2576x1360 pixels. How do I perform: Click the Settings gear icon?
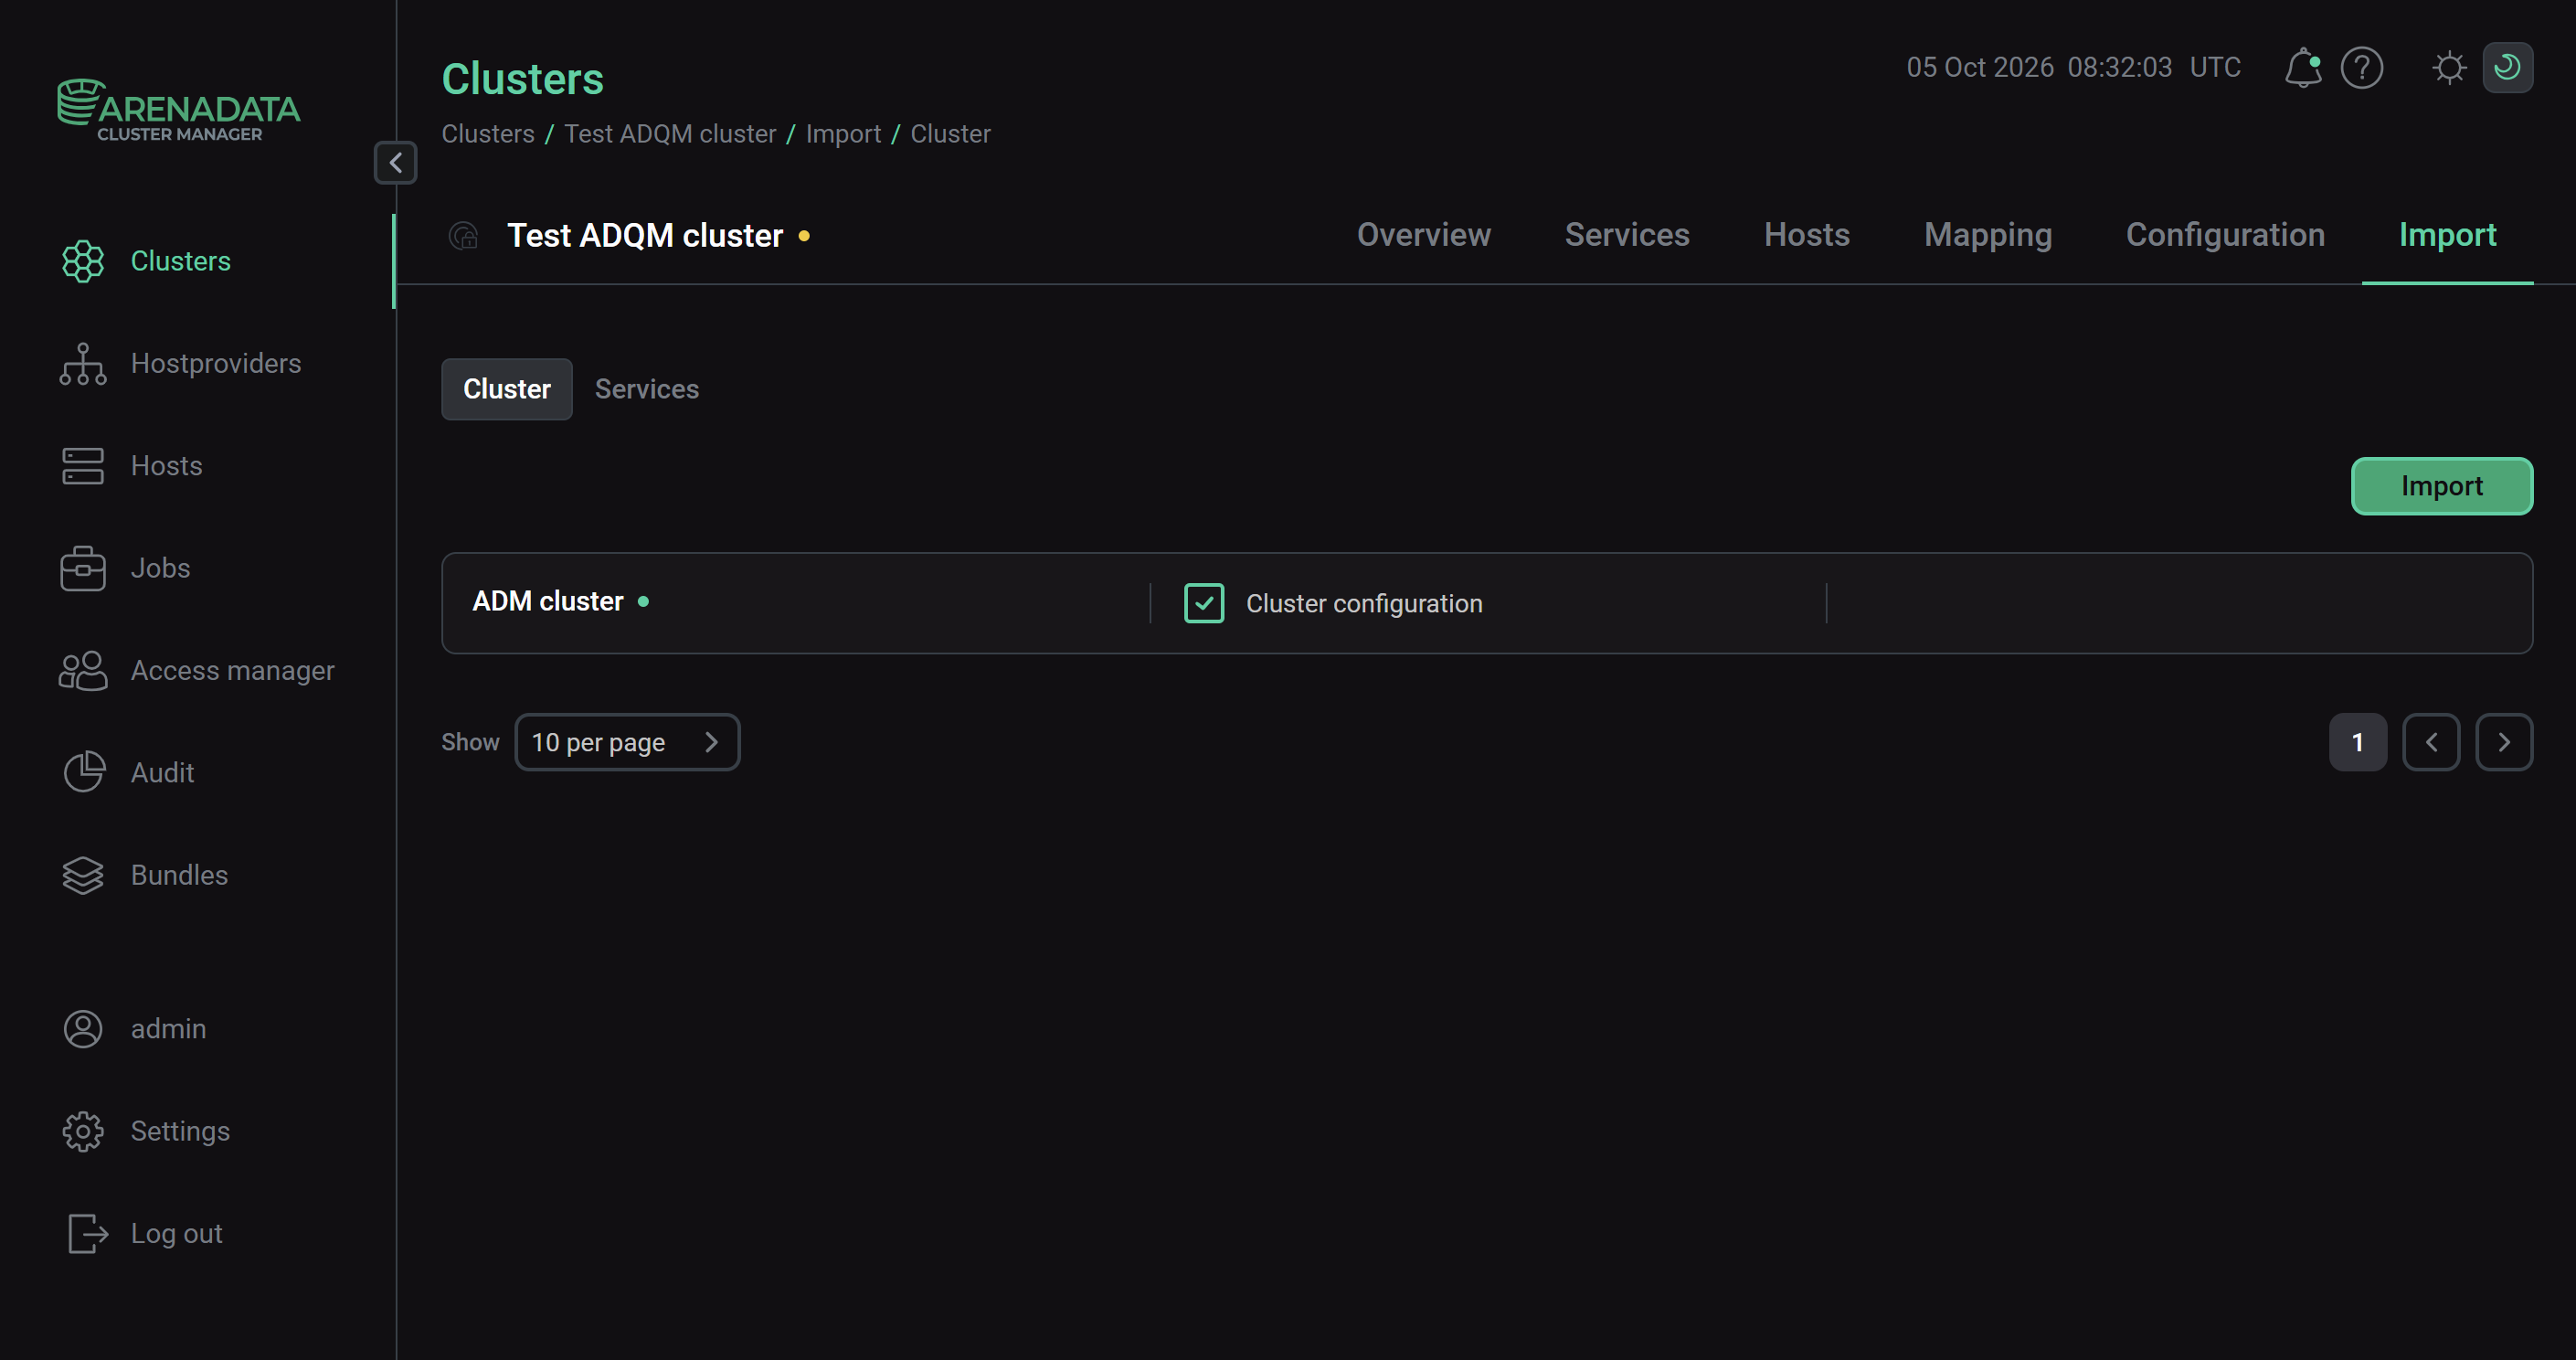83,1131
